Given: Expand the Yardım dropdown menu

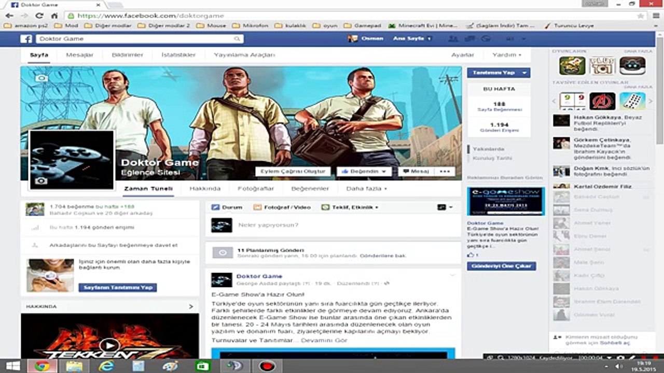Looking at the screenshot, I should click(x=506, y=55).
